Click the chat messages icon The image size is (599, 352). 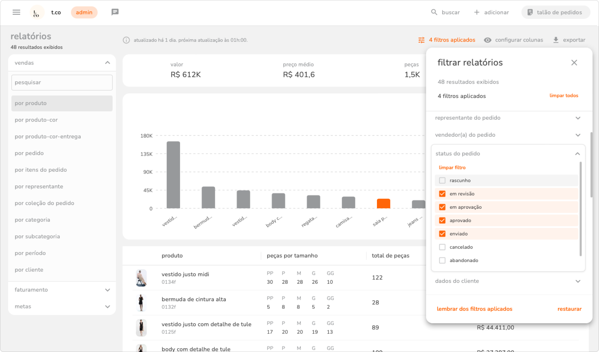click(115, 12)
